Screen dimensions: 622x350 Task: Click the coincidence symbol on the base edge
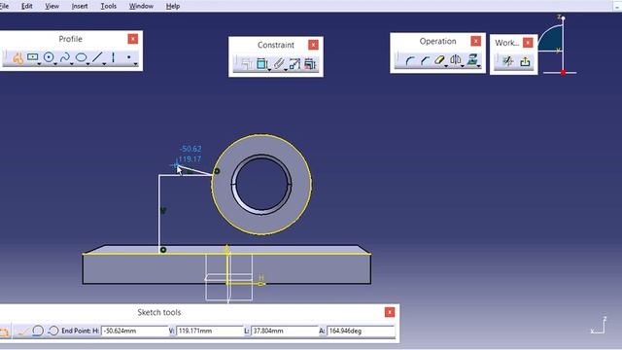click(163, 250)
